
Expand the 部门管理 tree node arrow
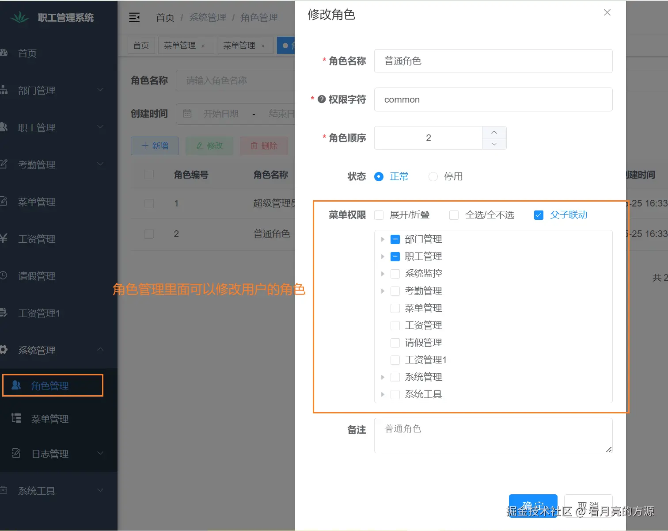pyautogui.click(x=383, y=239)
